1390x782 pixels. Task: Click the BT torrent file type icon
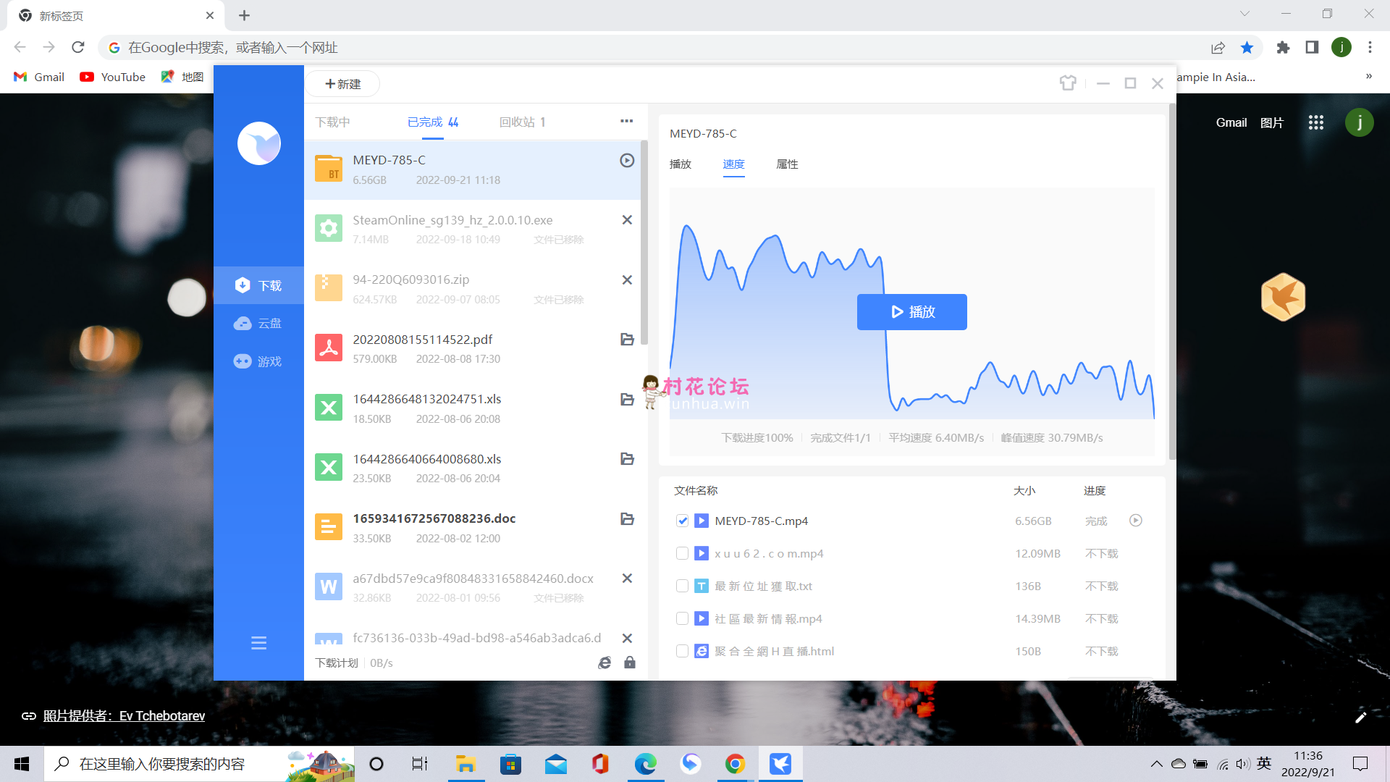[327, 168]
